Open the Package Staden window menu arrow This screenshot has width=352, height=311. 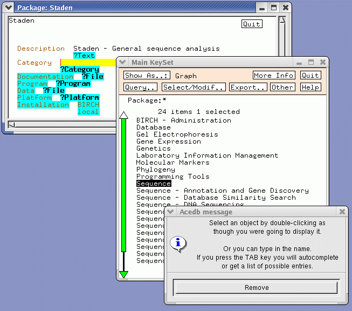(9, 8)
